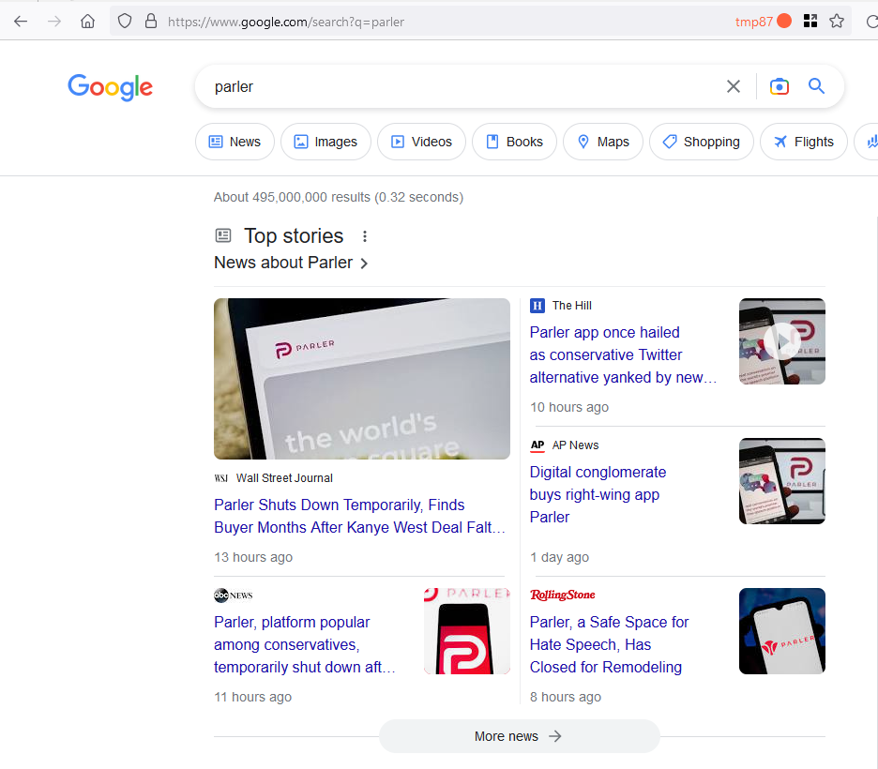The width and height of the screenshot is (878, 769).
Task: Switch to the Videos filter
Action: point(421,142)
